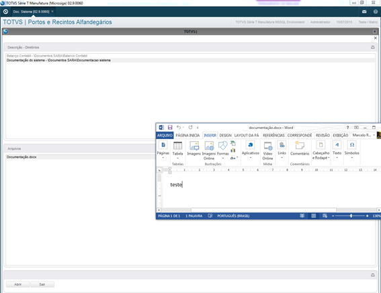Screen dimensions: 381x293
Task: Click the Word logo icon in Word's title bar
Action: click(161, 127)
